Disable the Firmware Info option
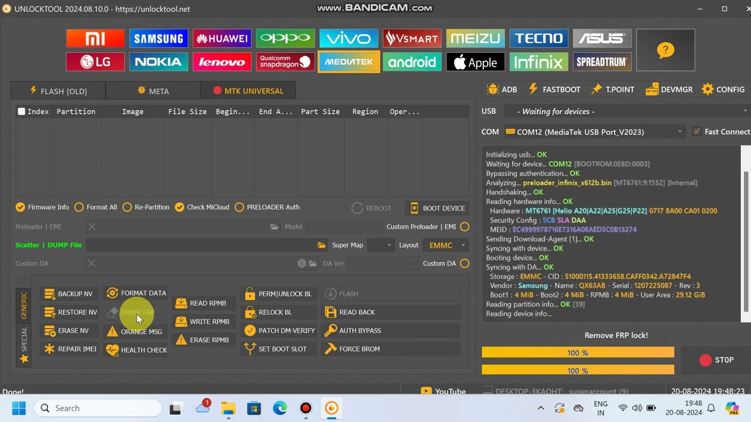The height and width of the screenshot is (422, 751). (x=42, y=207)
